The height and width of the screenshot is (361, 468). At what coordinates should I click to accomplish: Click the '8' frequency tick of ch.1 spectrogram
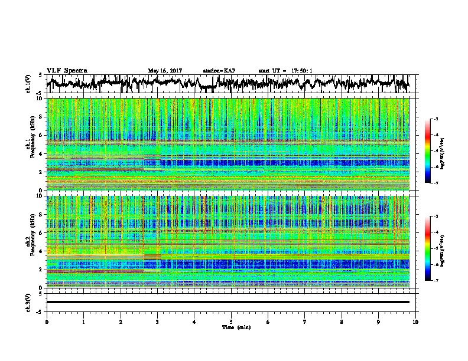(41, 117)
